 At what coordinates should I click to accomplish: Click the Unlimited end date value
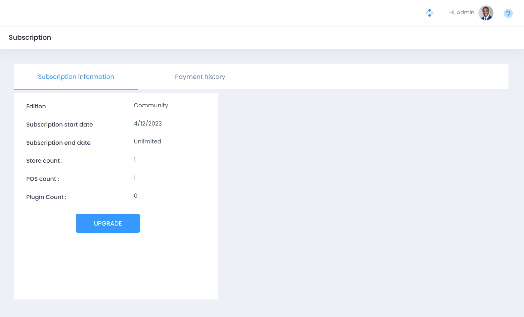click(148, 141)
